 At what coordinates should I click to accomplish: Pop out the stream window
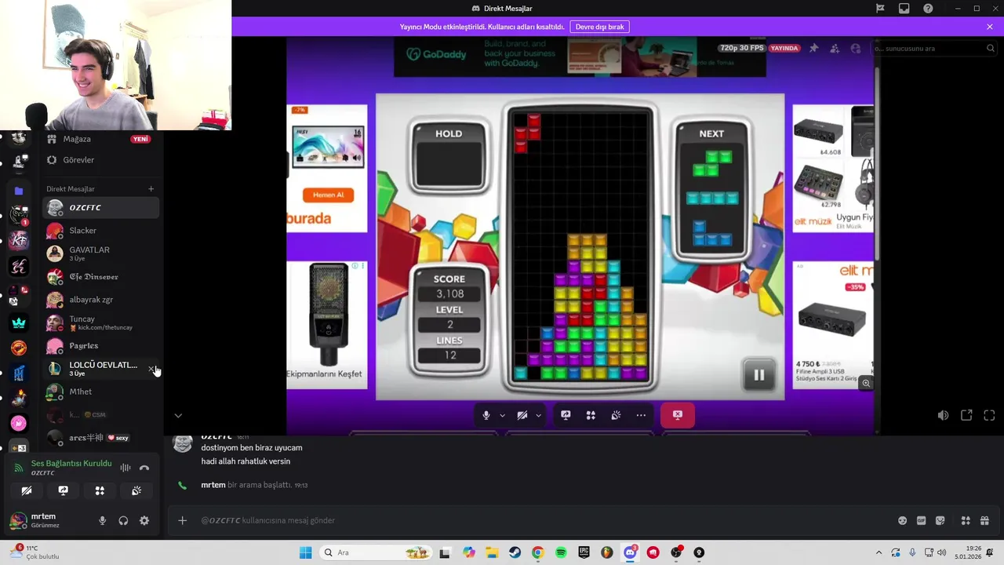click(x=966, y=415)
